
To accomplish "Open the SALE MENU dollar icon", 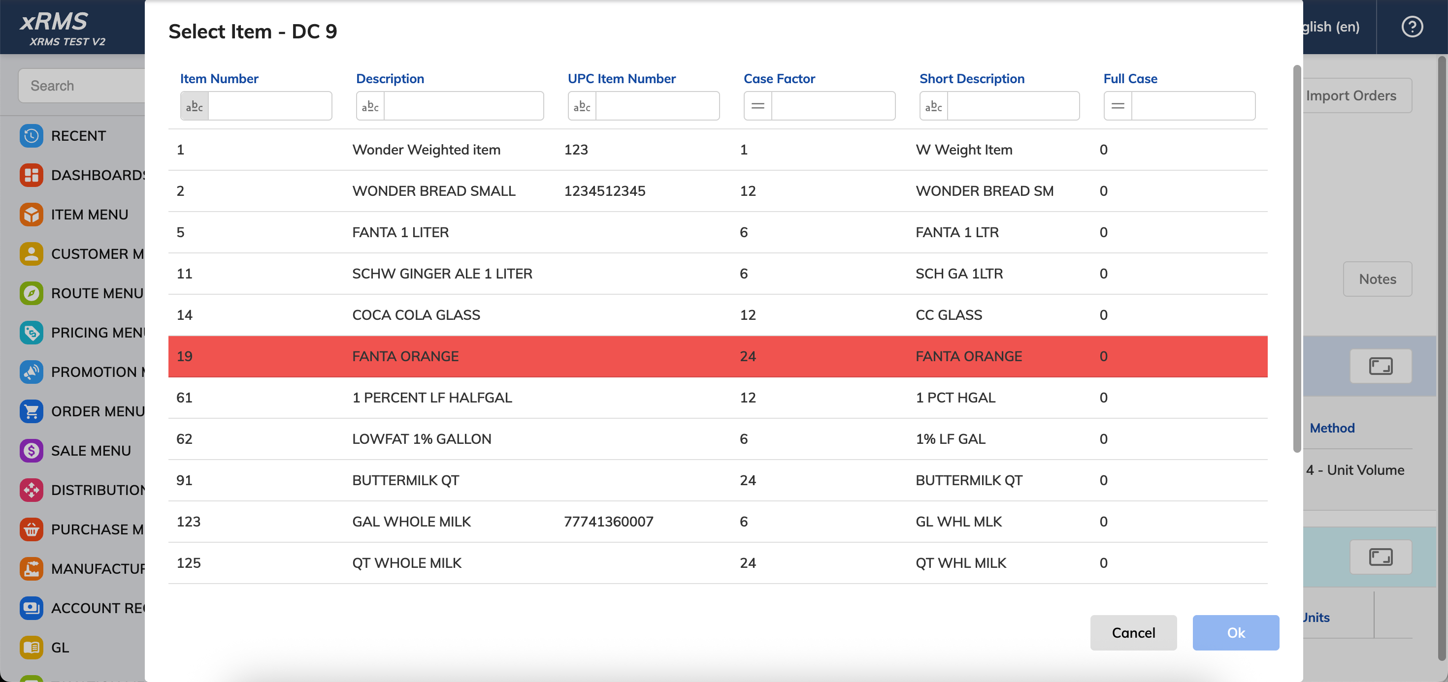I will [32, 451].
